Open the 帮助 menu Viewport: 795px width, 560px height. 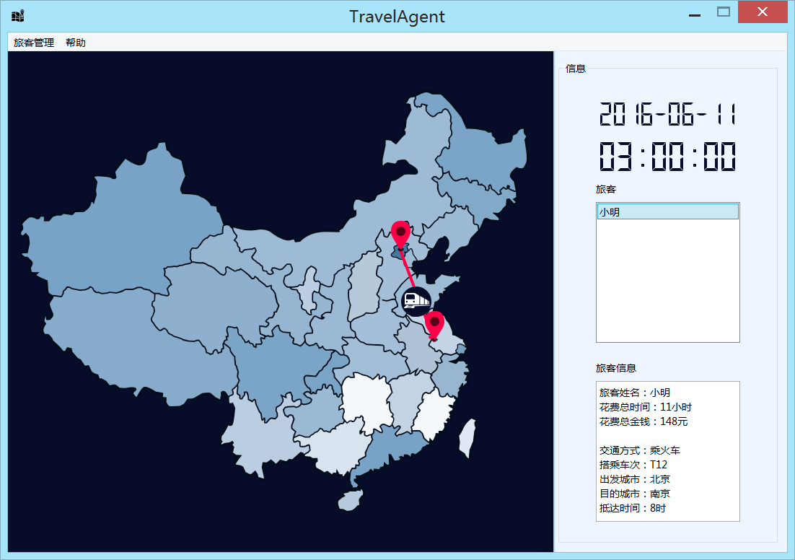click(76, 43)
